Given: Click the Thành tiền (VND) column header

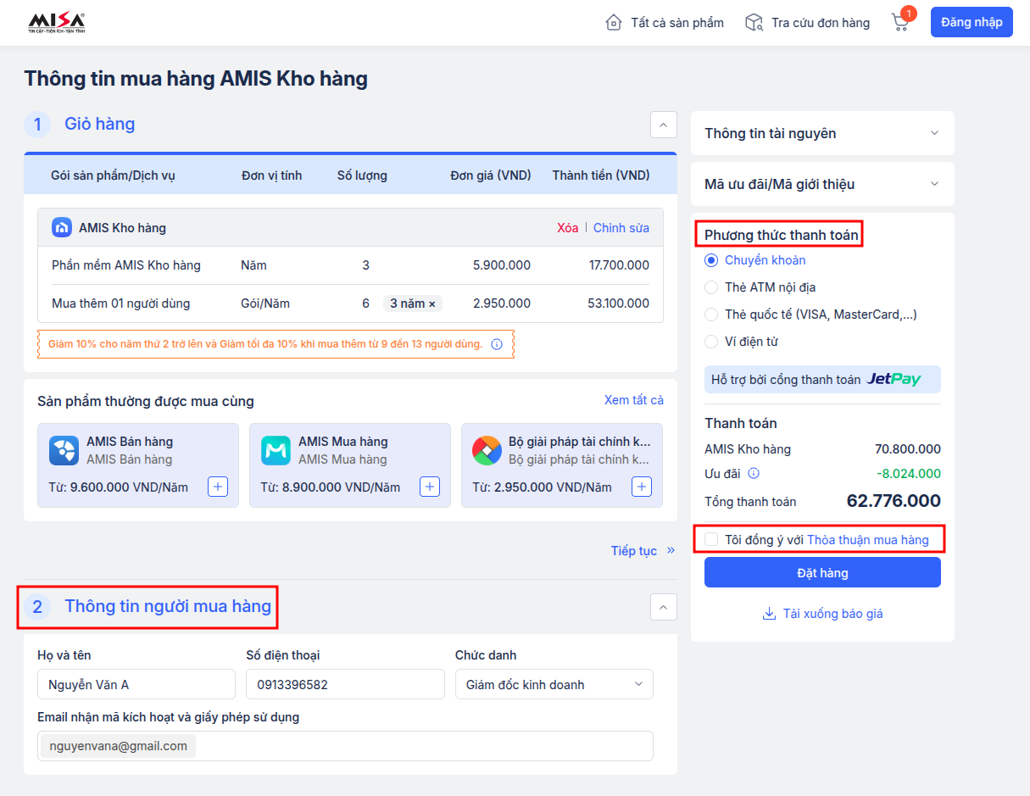Looking at the screenshot, I should (601, 175).
